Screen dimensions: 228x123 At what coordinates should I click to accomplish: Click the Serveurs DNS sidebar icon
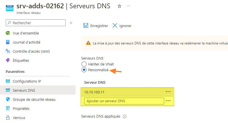coord(8,90)
